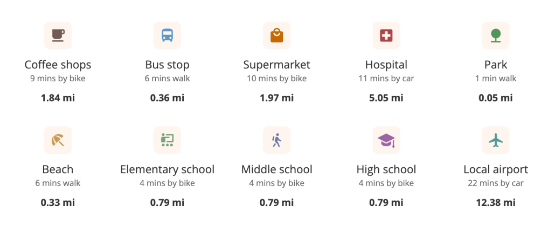Select the 5.05 mi hospital distance
Image resolution: width=555 pixels, height=228 pixels.
386,98
